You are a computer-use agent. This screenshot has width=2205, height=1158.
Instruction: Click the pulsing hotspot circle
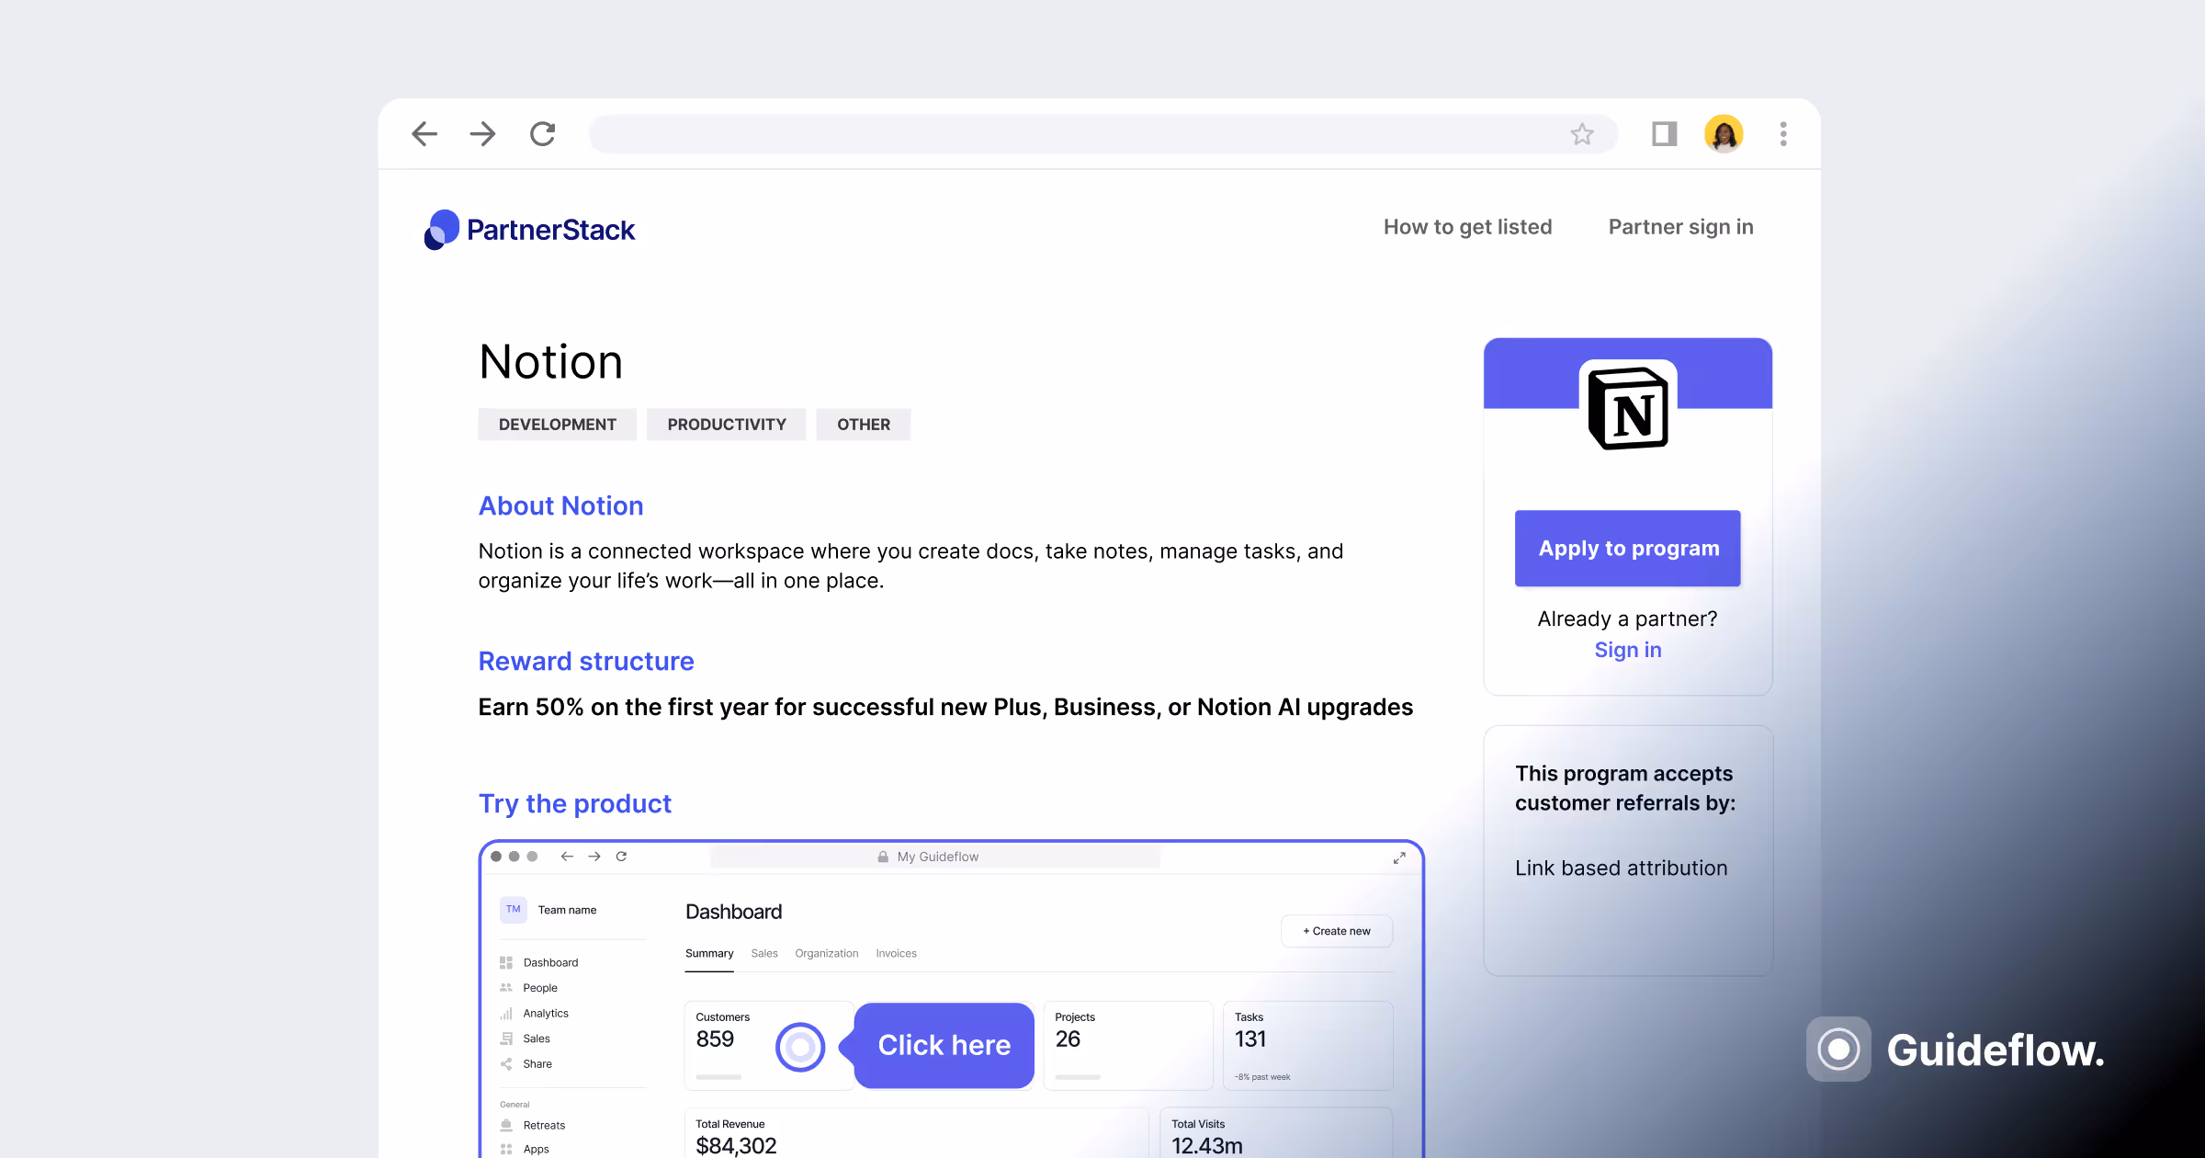(x=800, y=1047)
